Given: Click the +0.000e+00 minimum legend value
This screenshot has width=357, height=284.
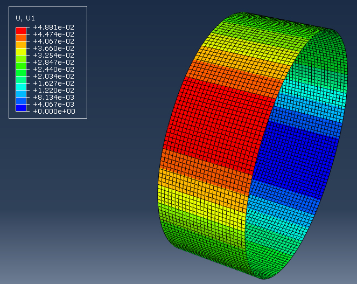Looking at the screenshot, I should tap(54, 112).
